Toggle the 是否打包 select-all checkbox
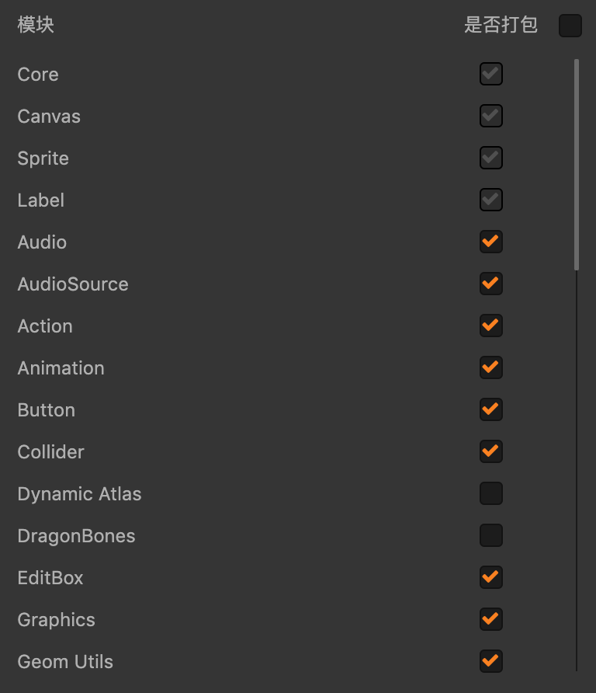596x693 pixels. [x=570, y=26]
